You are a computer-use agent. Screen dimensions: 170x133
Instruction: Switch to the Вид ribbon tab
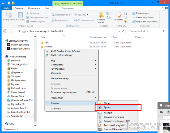[47, 8]
